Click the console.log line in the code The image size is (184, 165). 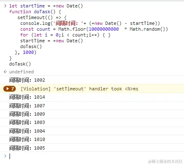[90, 23]
